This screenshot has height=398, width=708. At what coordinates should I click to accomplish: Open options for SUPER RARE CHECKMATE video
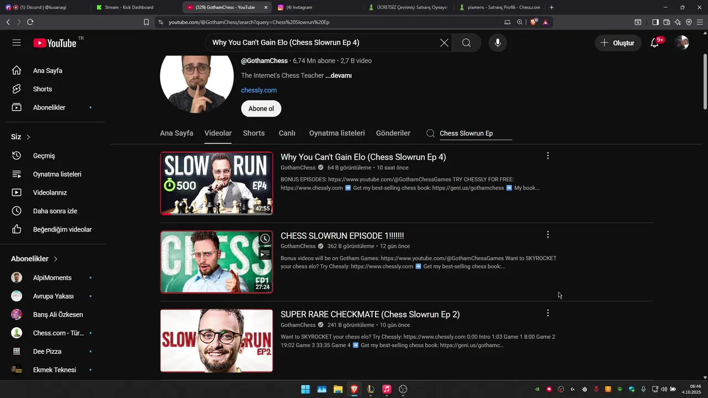pyautogui.click(x=548, y=313)
